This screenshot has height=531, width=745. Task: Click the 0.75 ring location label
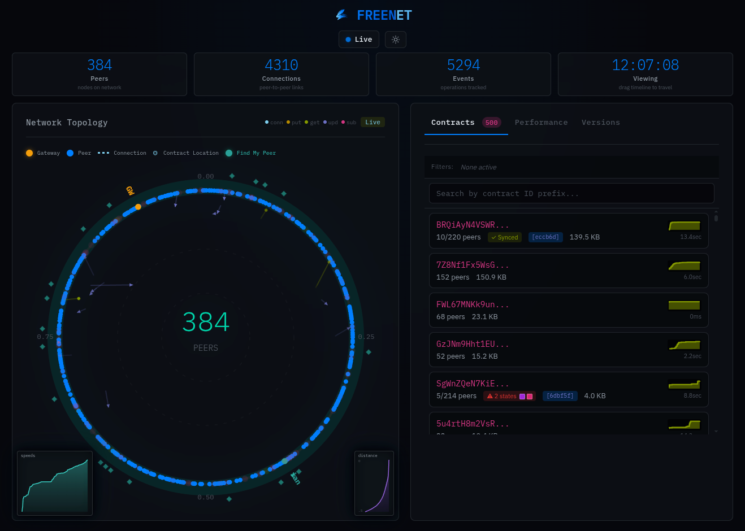45,337
